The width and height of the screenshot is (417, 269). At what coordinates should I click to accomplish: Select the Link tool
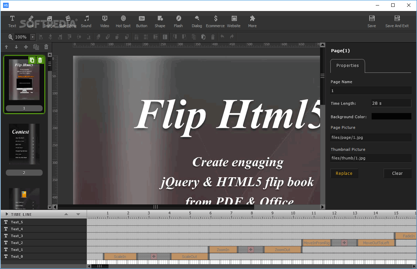pos(31,21)
